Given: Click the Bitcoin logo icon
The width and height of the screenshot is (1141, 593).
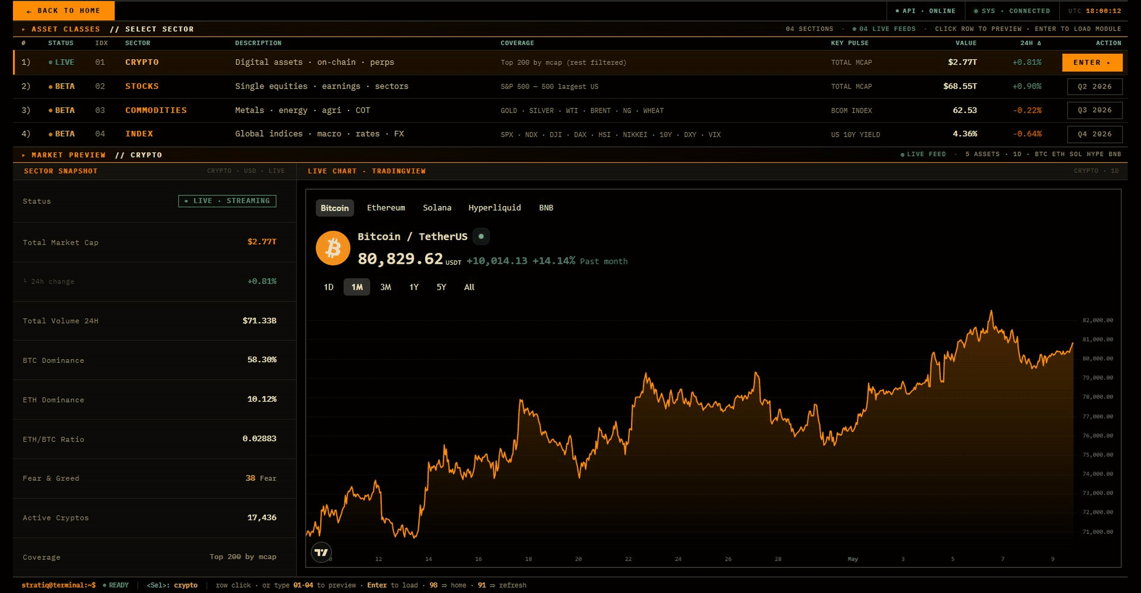Looking at the screenshot, I should click(333, 248).
